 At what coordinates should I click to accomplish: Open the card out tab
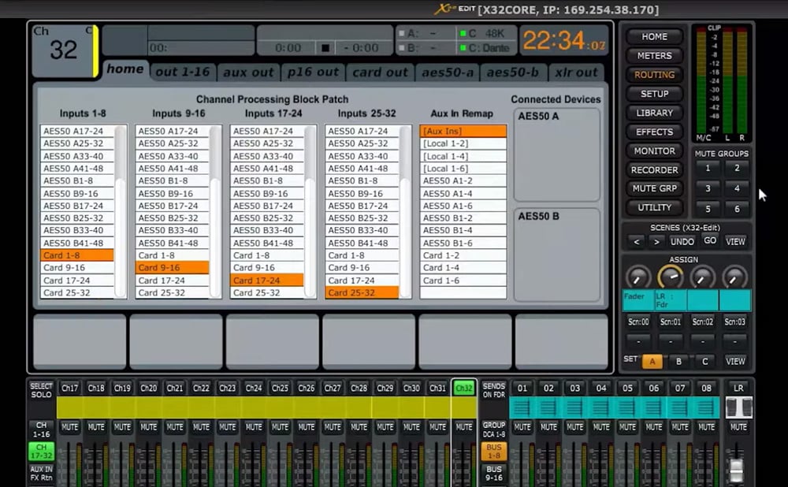[380, 72]
